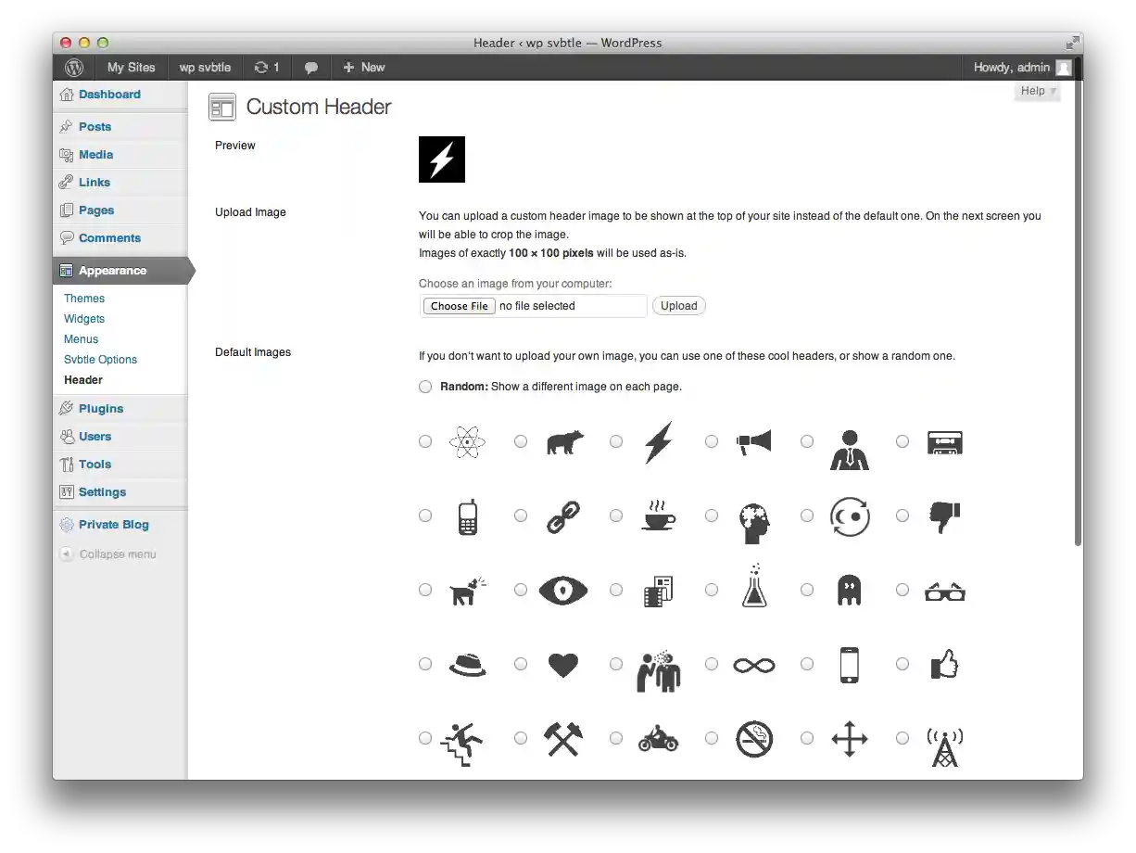
Task: Select radio button beside the ghost icon
Action: 807,590
